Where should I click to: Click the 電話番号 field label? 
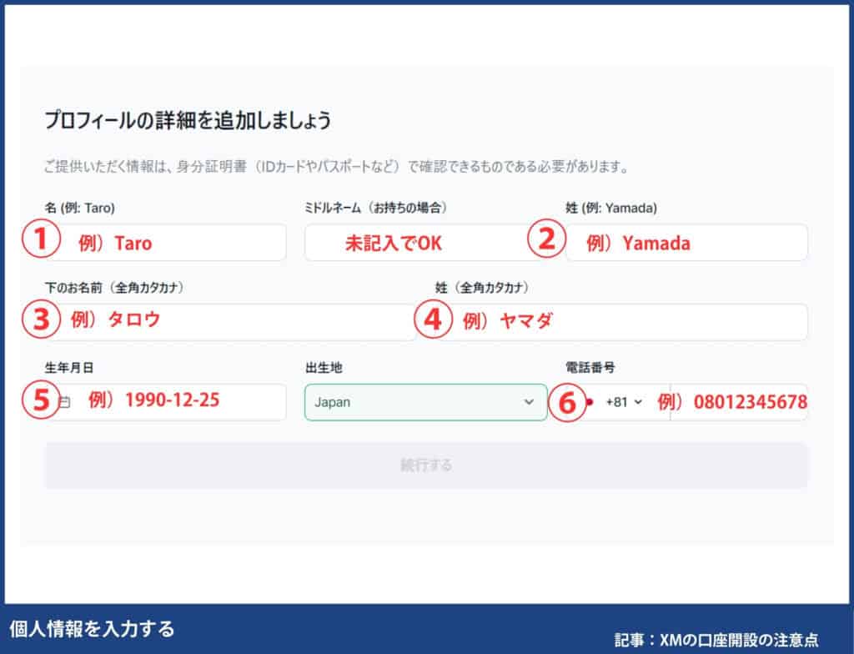(x=590, y=368)
